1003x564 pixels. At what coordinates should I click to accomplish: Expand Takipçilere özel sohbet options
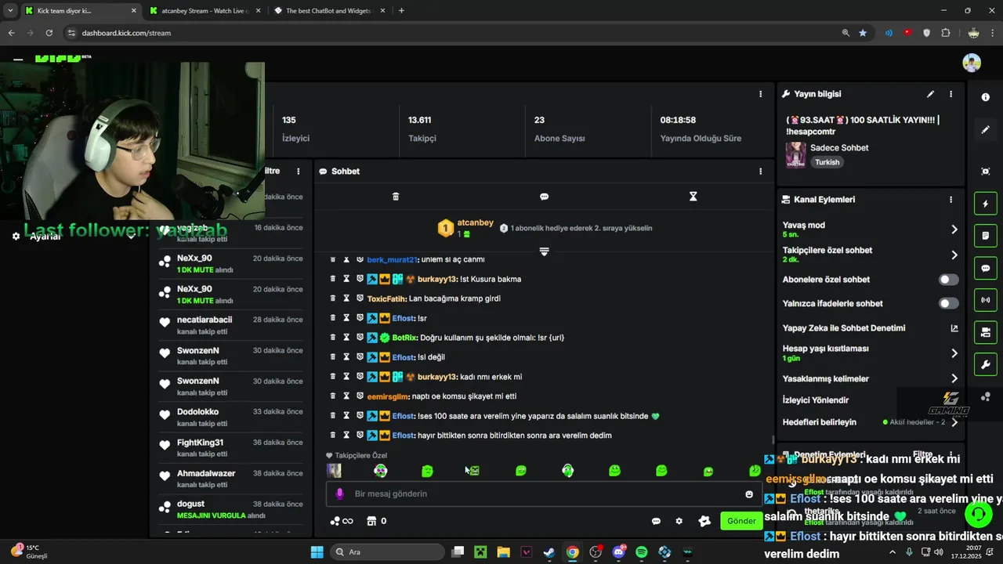pos(954,255)
